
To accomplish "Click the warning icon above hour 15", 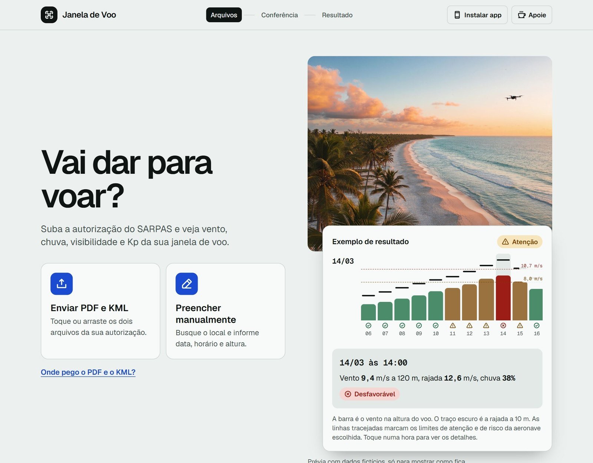I will click(x=520, y=326).
